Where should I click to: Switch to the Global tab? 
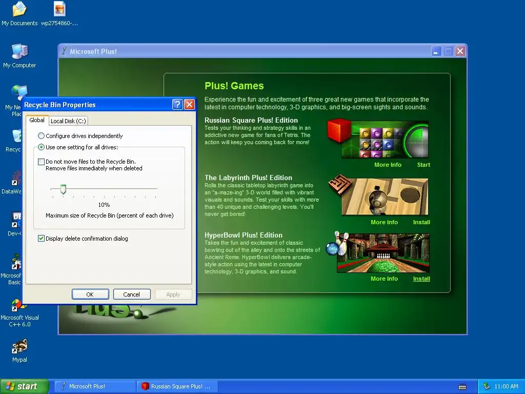(37, 120)
